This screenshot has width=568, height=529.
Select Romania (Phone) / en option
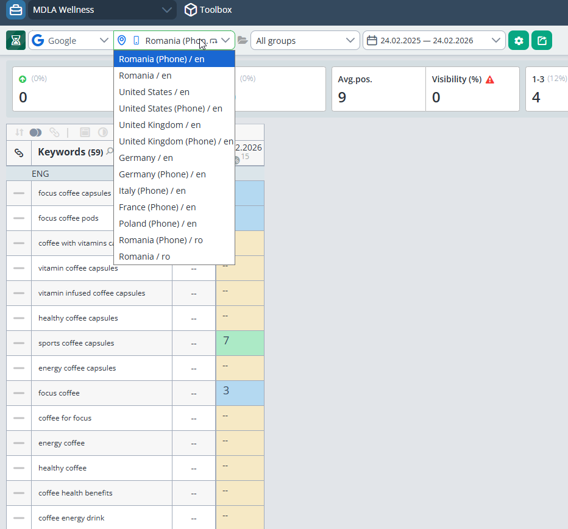[x=174, y=59]
